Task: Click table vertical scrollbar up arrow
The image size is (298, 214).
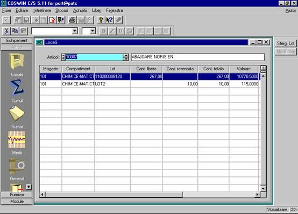Action: click(x=263, y=76)
